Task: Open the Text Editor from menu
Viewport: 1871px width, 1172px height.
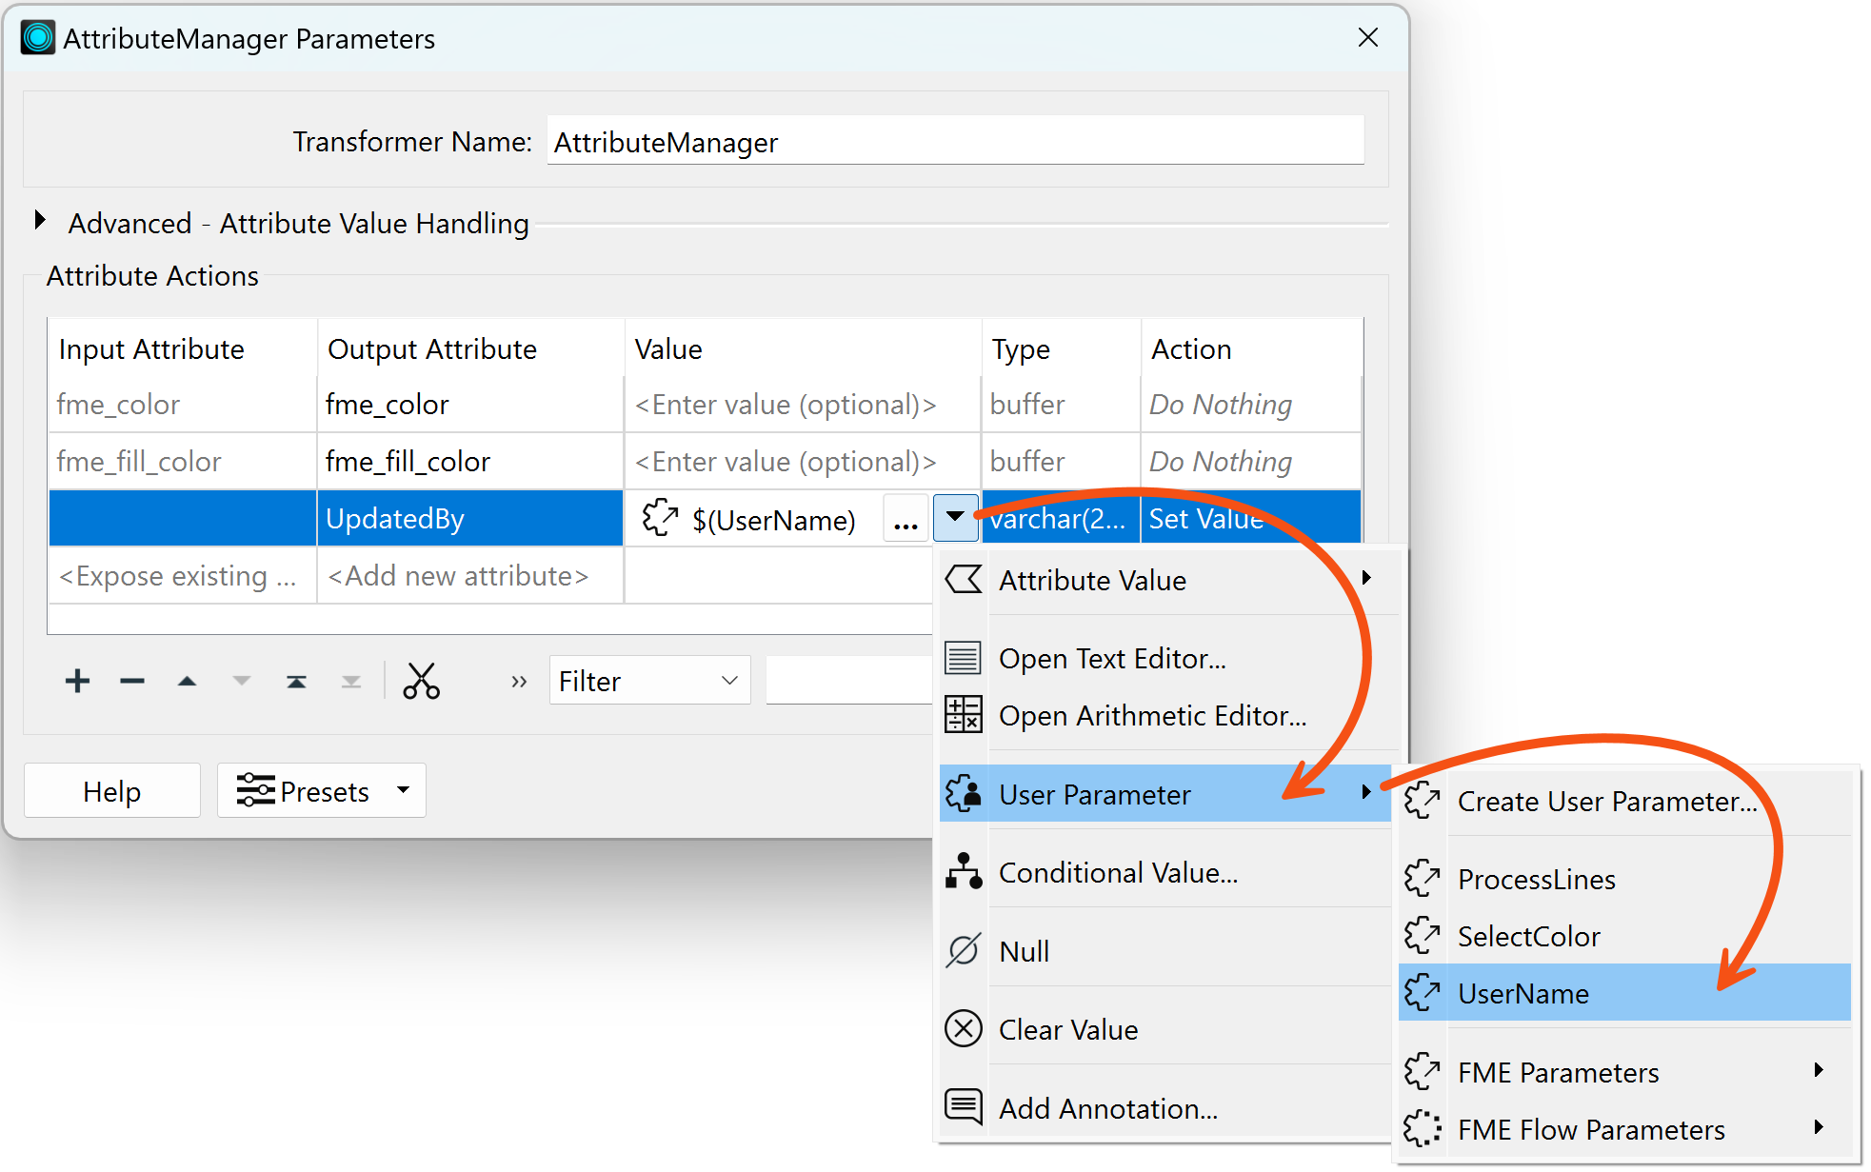Action: [x=1111, y=659]
